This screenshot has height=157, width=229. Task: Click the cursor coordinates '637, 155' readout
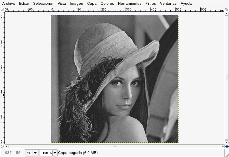tap(13, 153)
